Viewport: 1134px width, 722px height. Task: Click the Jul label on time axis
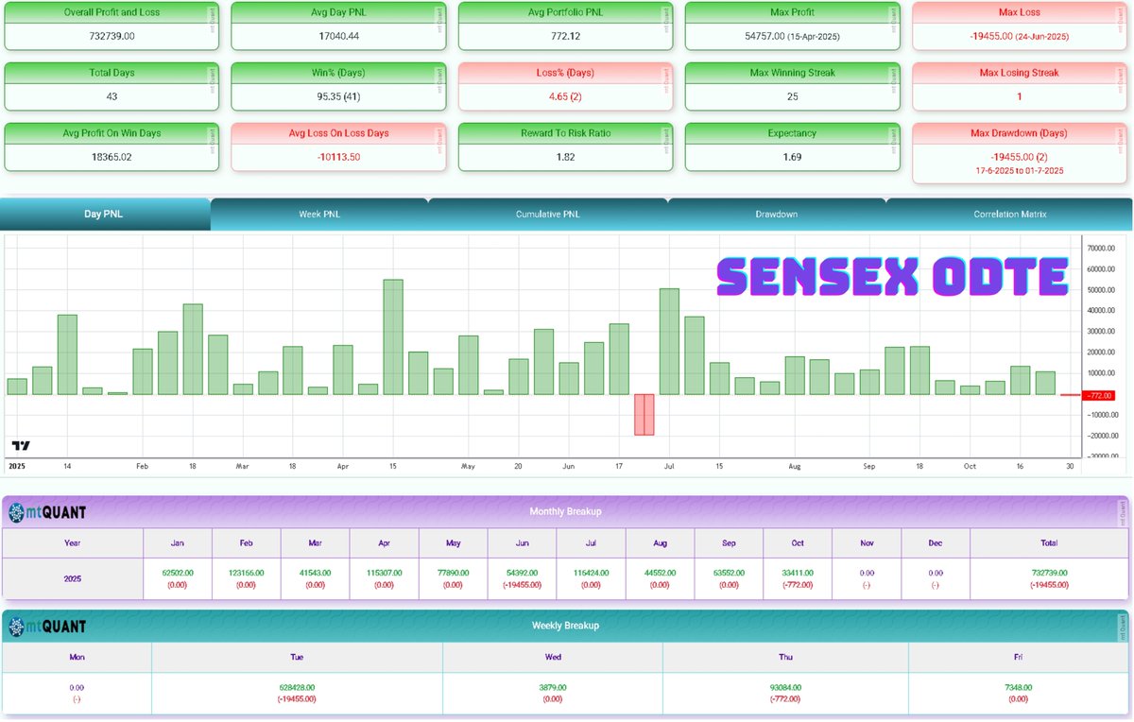pyautogui.click(x=669, y=466)
